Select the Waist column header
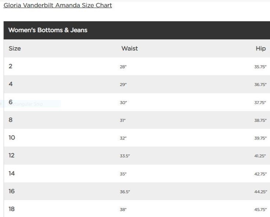 point(129,49)
